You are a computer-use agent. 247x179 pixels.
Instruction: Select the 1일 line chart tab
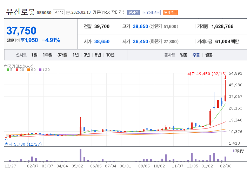[34, 55]
